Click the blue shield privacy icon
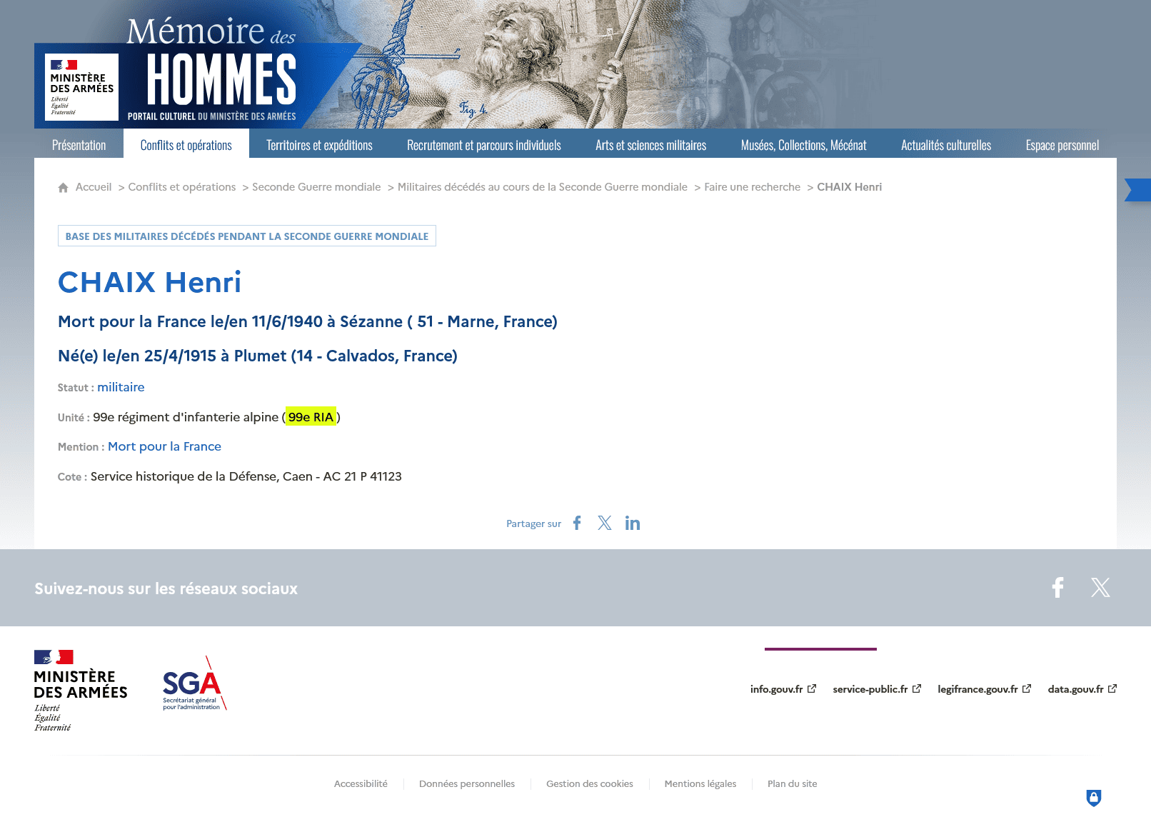 click(1094, 798)
